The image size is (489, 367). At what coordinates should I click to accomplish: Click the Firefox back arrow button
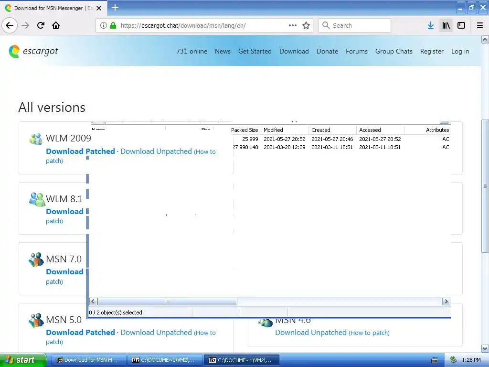point(10,26)
